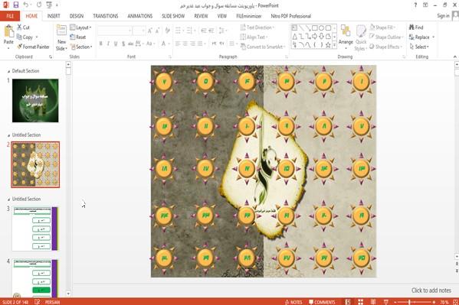459x305 pixels.
Task: Click Shape Effects button
Action: (x=385, y=47)
